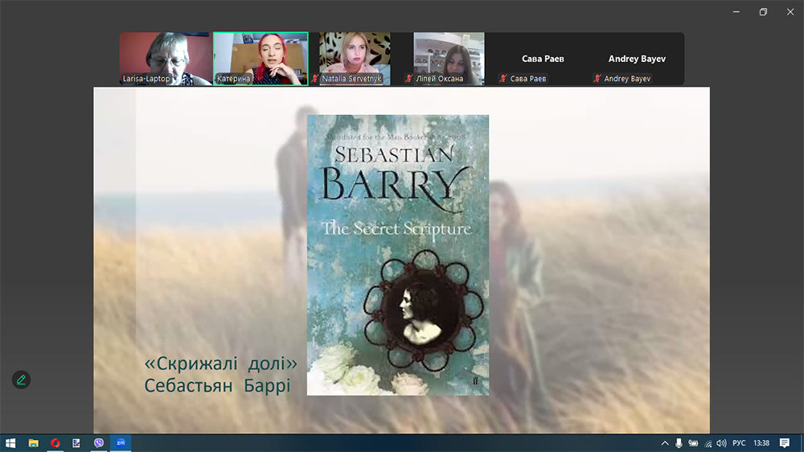Image resolution: width=804 pixels, height=452 pixels.
Task: Select Larisa-Laptop video thumbnail
Action: 165,59
